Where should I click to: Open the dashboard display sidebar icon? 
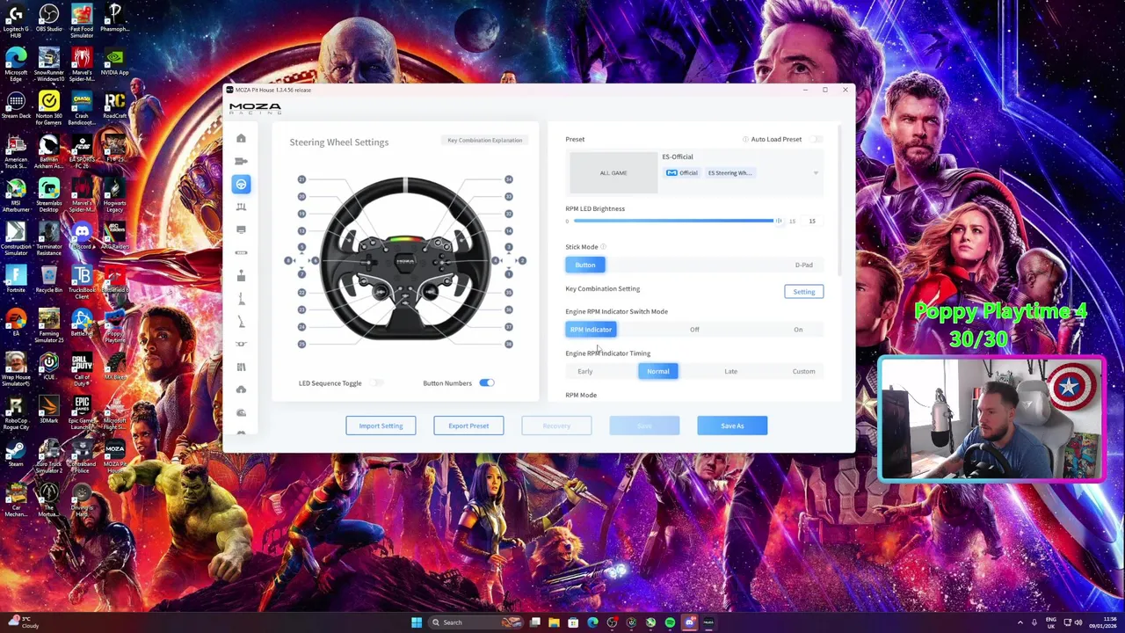tap(241, 229)
